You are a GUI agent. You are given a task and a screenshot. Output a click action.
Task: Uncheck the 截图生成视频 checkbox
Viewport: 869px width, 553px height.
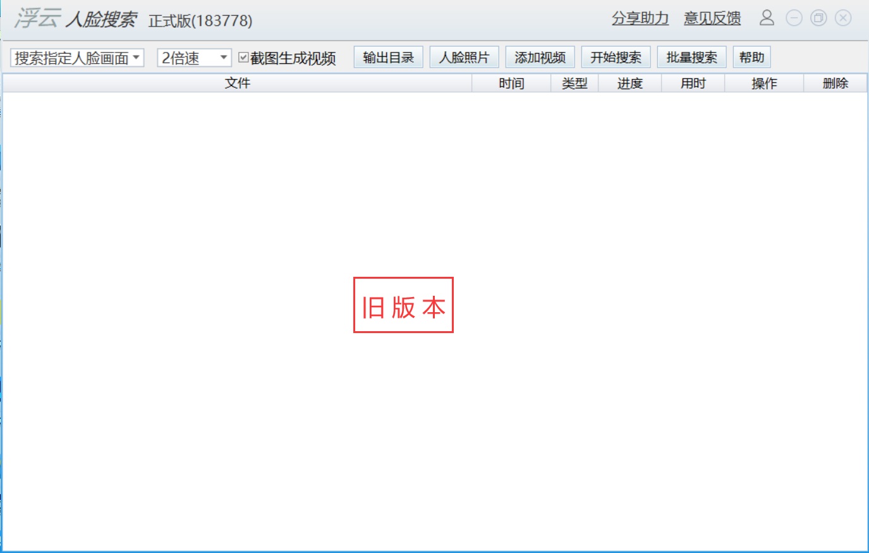(x=243, y=57)
